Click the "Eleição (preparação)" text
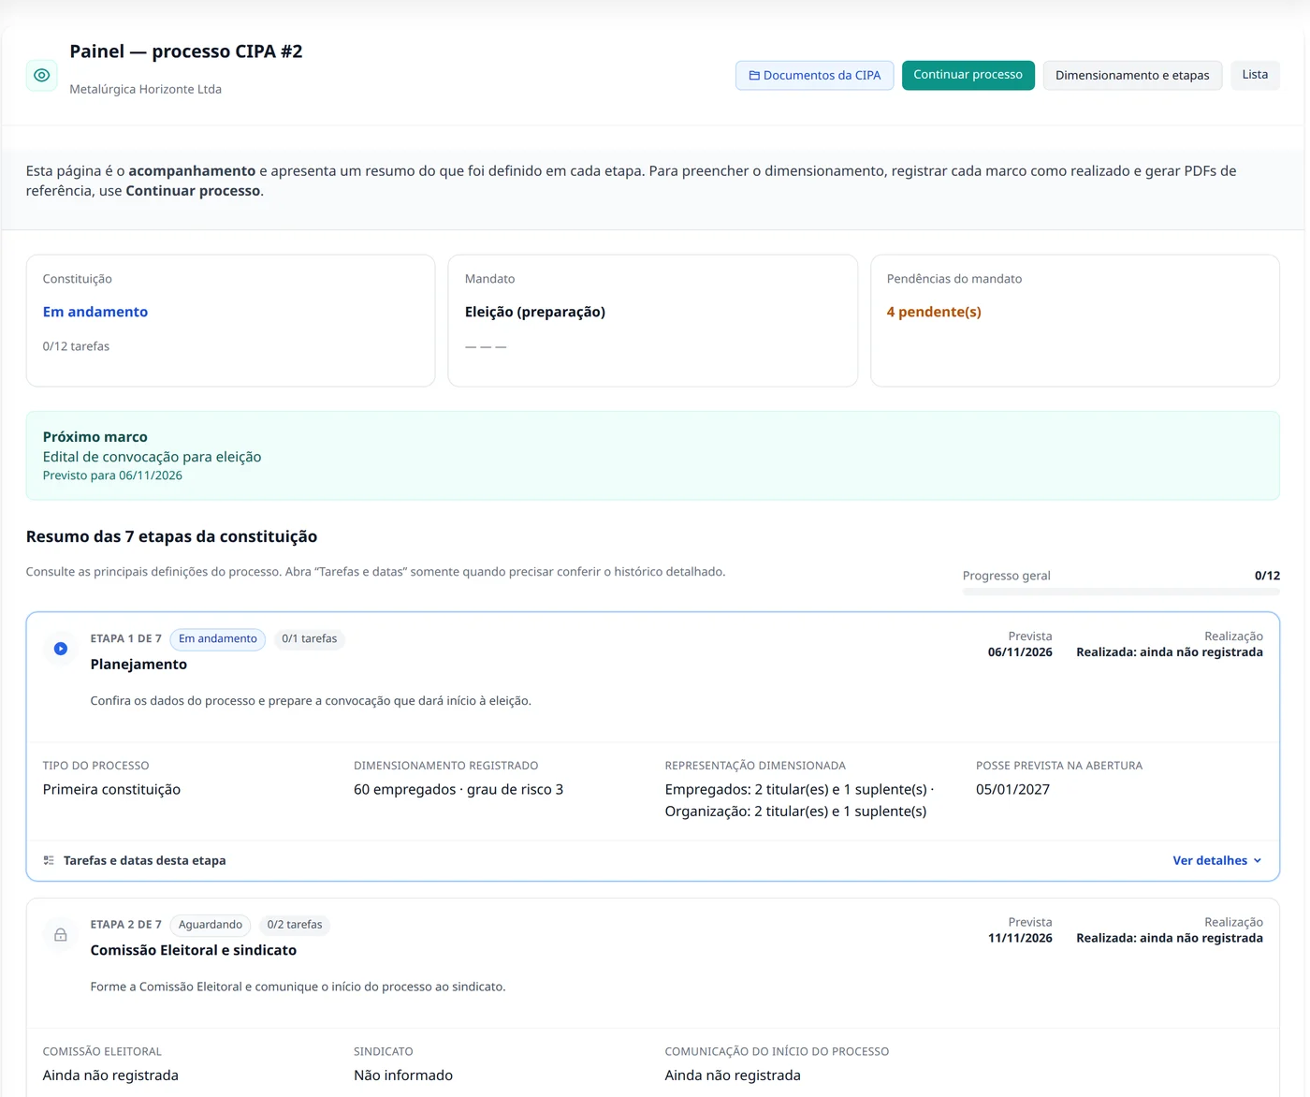The image size is (1310, 1097). click(535, 313)
